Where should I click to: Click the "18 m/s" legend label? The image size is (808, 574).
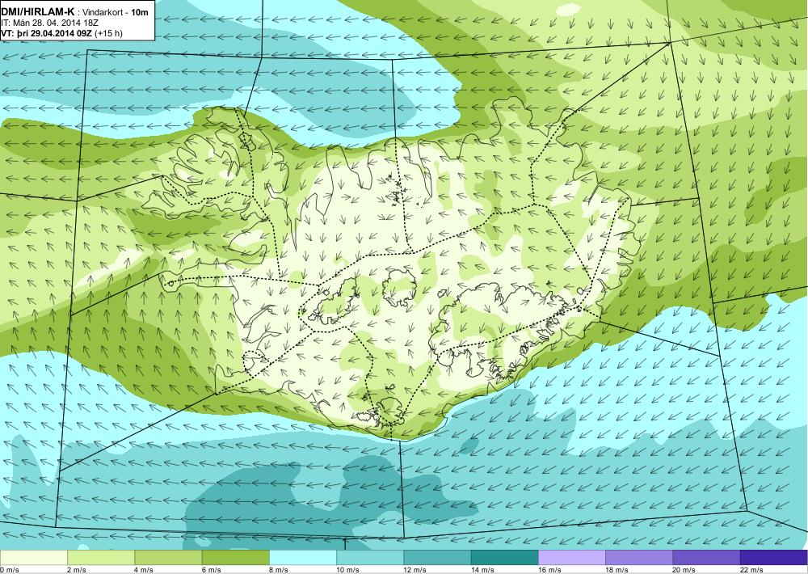pos(617,570)
